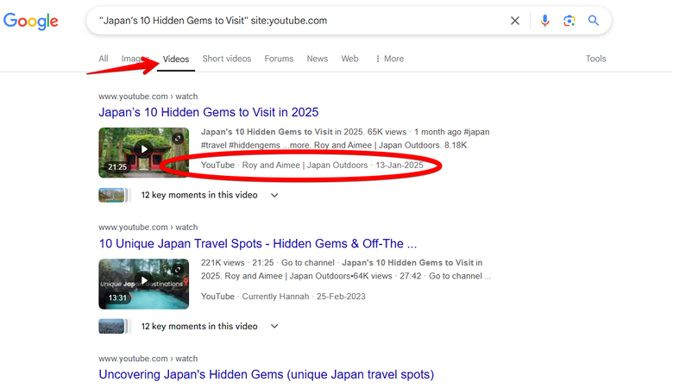
Task: Open "Uncovering Japan's Hidden Gems" result link
Action: 267,375
